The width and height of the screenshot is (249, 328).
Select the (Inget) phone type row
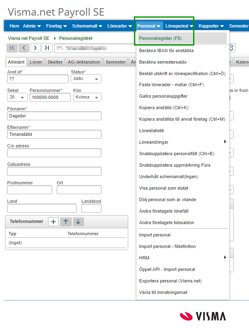[67, 243]
